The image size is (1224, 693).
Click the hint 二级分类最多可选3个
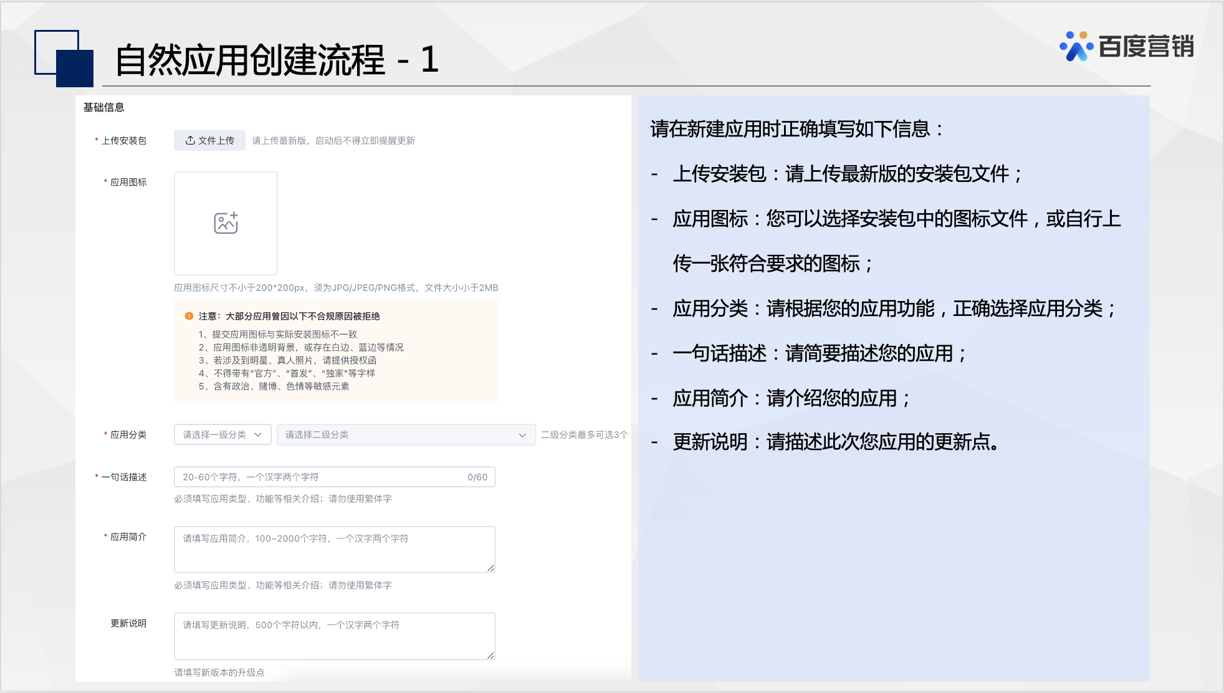pyautogui.click(x=585, y=434)
